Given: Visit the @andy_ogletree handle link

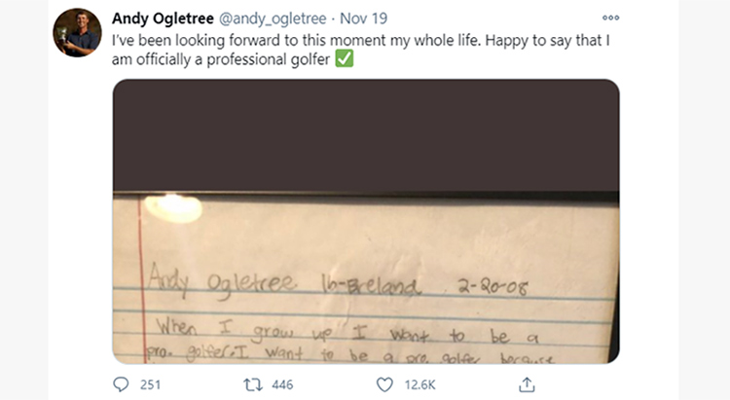Looking at the screenshot, I should [273, 18].
